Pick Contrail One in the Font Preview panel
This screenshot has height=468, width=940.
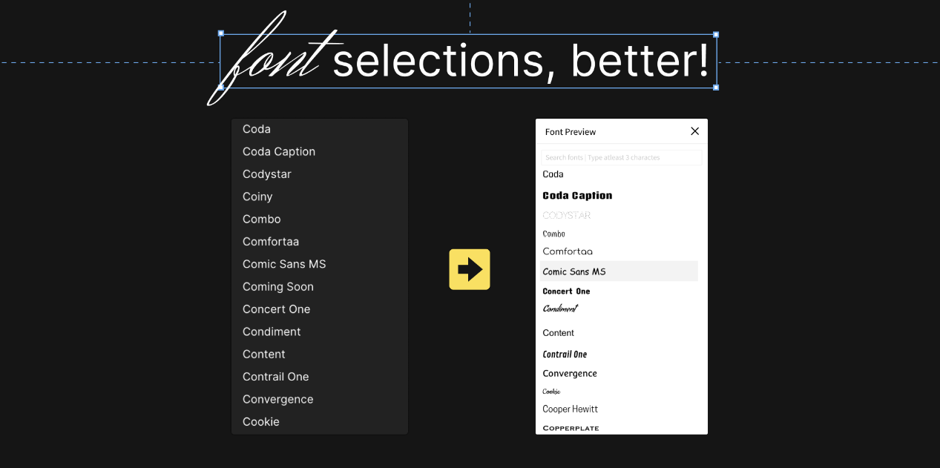pos(565,354)
